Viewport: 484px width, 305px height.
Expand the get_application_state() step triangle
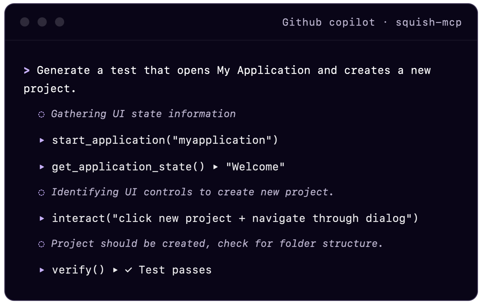pos(42,167)
